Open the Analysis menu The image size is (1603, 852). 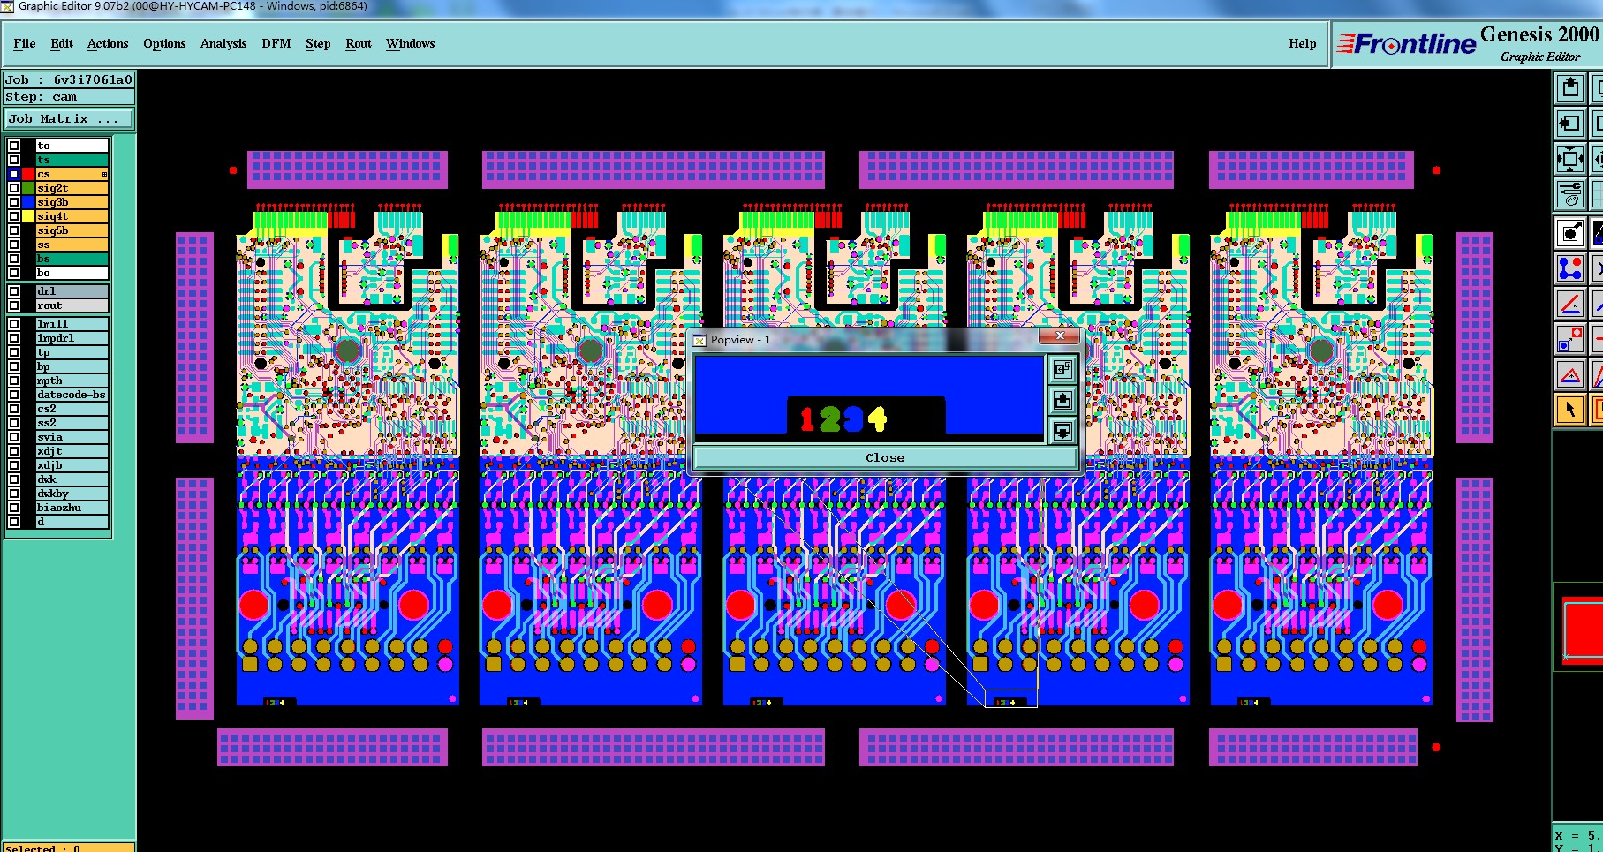click(x=223, y=43)
